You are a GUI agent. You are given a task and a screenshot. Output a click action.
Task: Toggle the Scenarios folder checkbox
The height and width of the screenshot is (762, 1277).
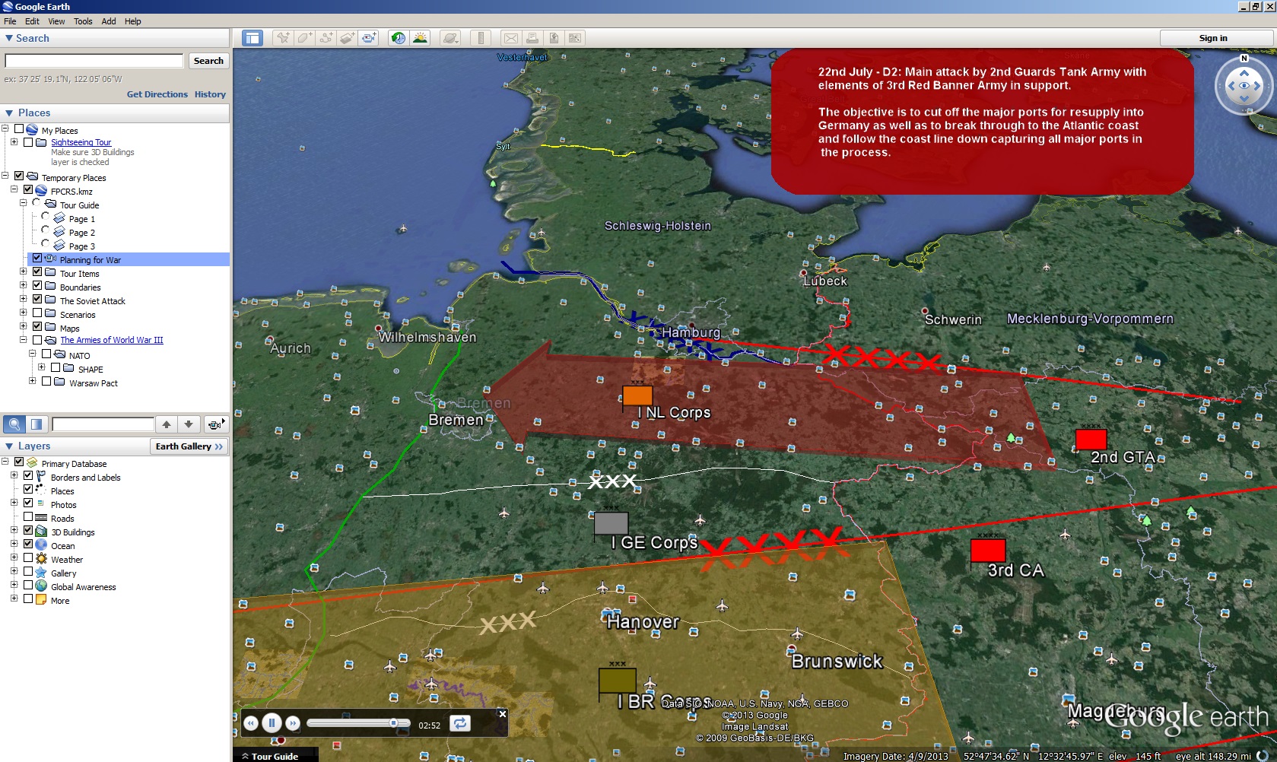[37, 313]
